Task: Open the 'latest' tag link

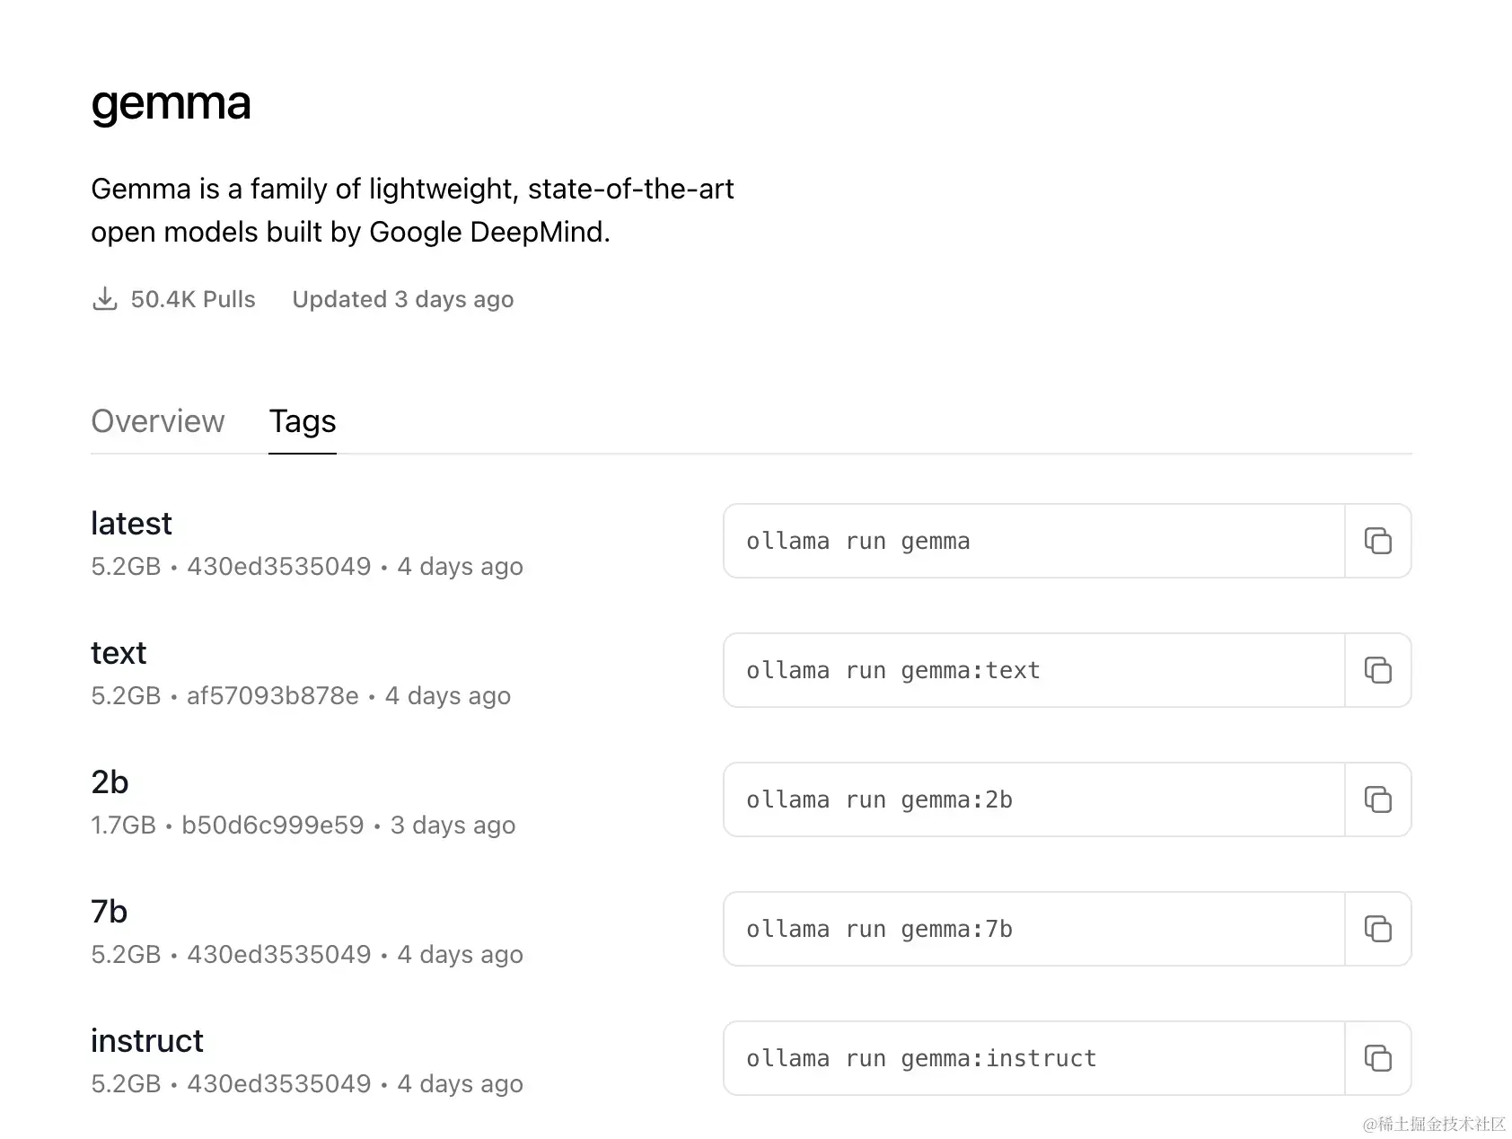Action: [x=131, y=524]
